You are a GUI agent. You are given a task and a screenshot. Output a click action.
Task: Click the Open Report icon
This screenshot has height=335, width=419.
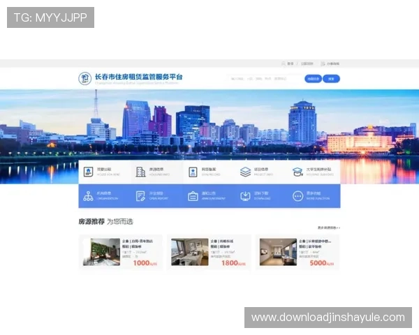[140, 196]
